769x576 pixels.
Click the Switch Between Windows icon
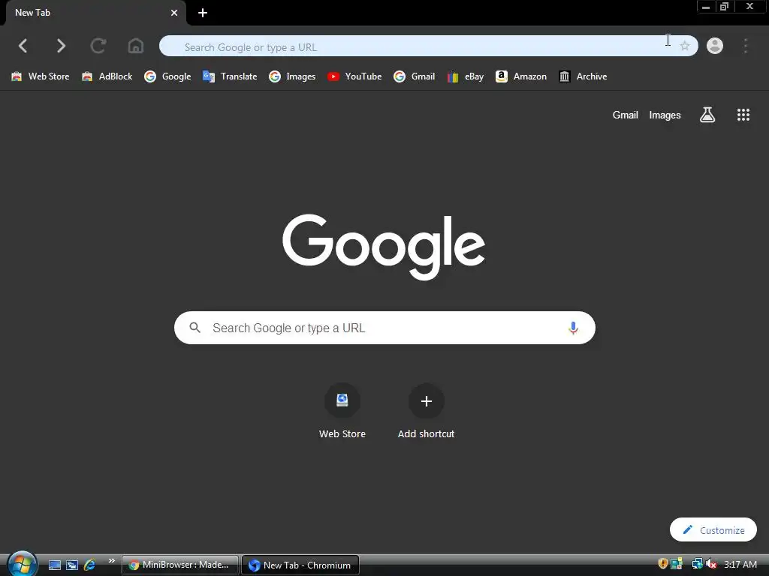pos(72,565)
